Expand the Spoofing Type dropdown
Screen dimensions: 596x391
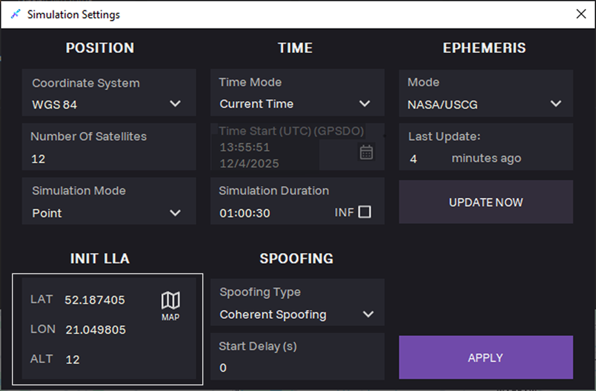tap(368, 315)
